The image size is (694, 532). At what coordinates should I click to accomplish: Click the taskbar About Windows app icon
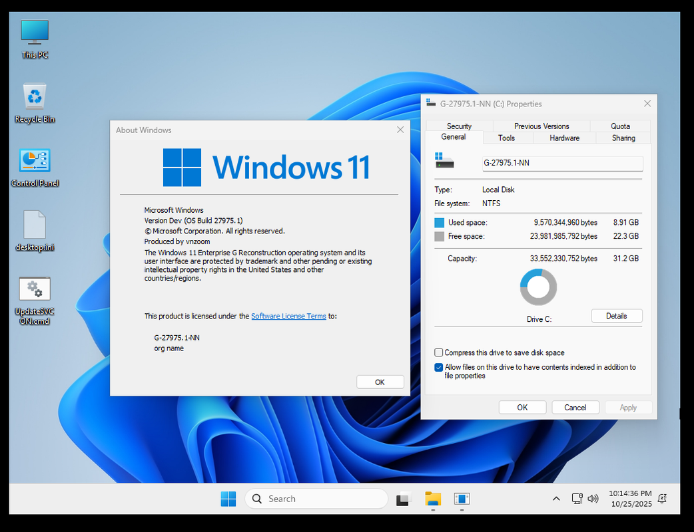coord(462,499)
